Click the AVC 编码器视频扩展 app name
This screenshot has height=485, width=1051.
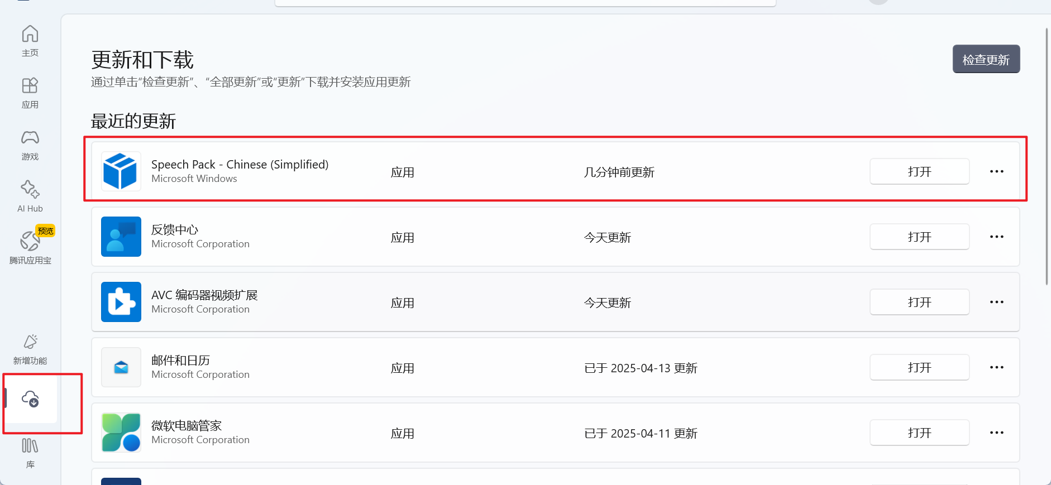click(x=204, y=295)
